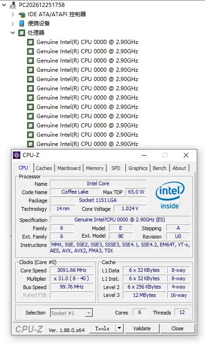Image resolution: width=205 pixels, height=346 pixels.
Task: Click the Level 3 value 12 MBytes
Action: coord(145,295)
